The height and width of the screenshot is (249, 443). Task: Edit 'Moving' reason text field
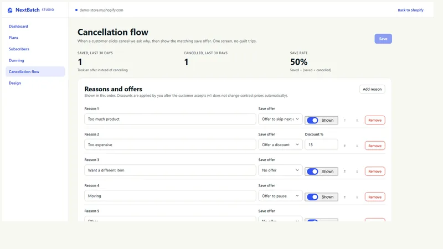[170, 196]
